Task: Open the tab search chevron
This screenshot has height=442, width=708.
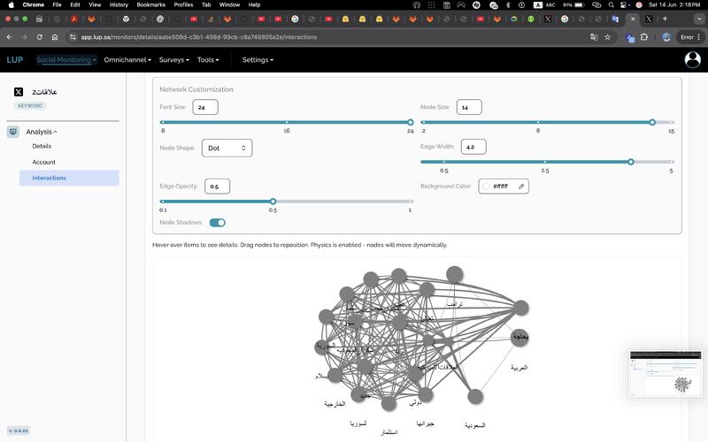Action: pyautogui.click(x=699, y=19)
